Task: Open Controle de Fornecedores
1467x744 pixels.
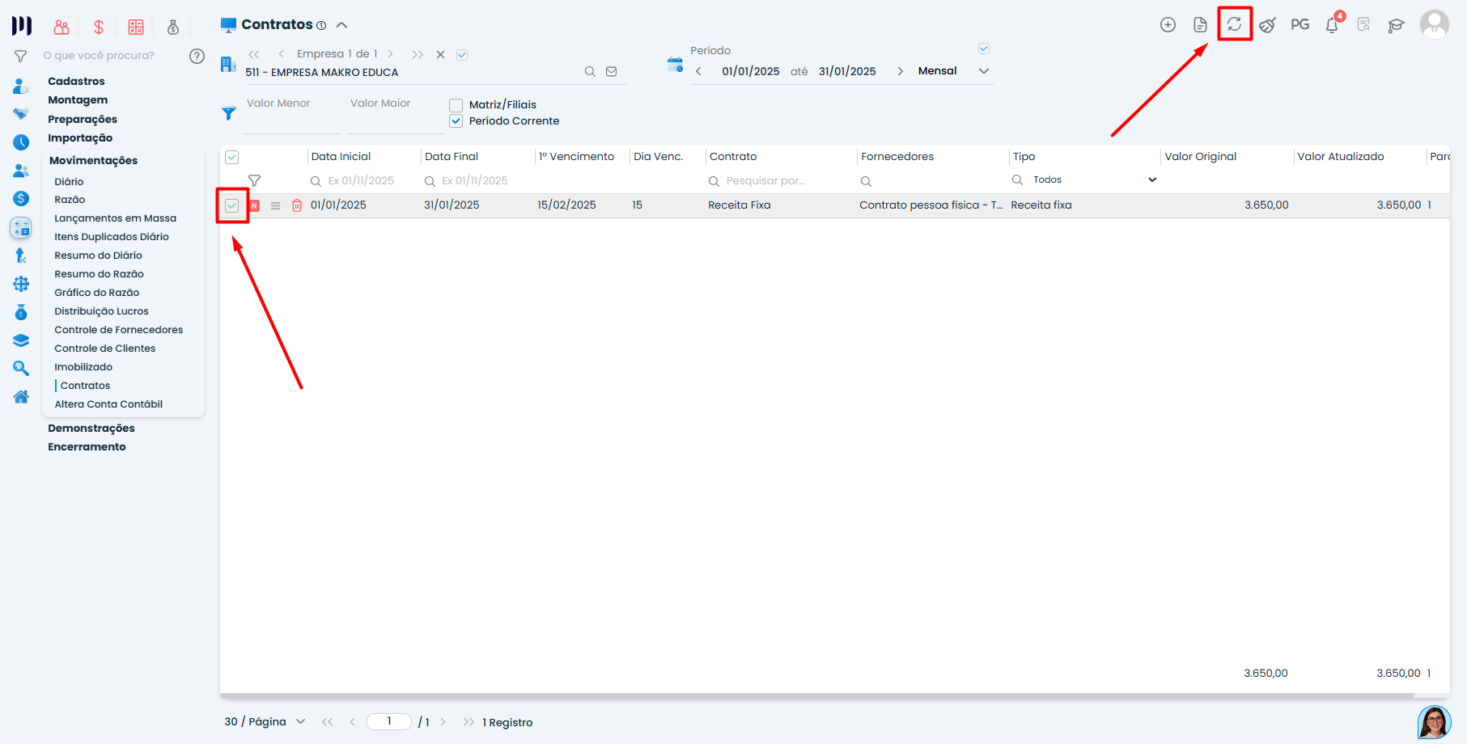Action: tap(119, 330)
